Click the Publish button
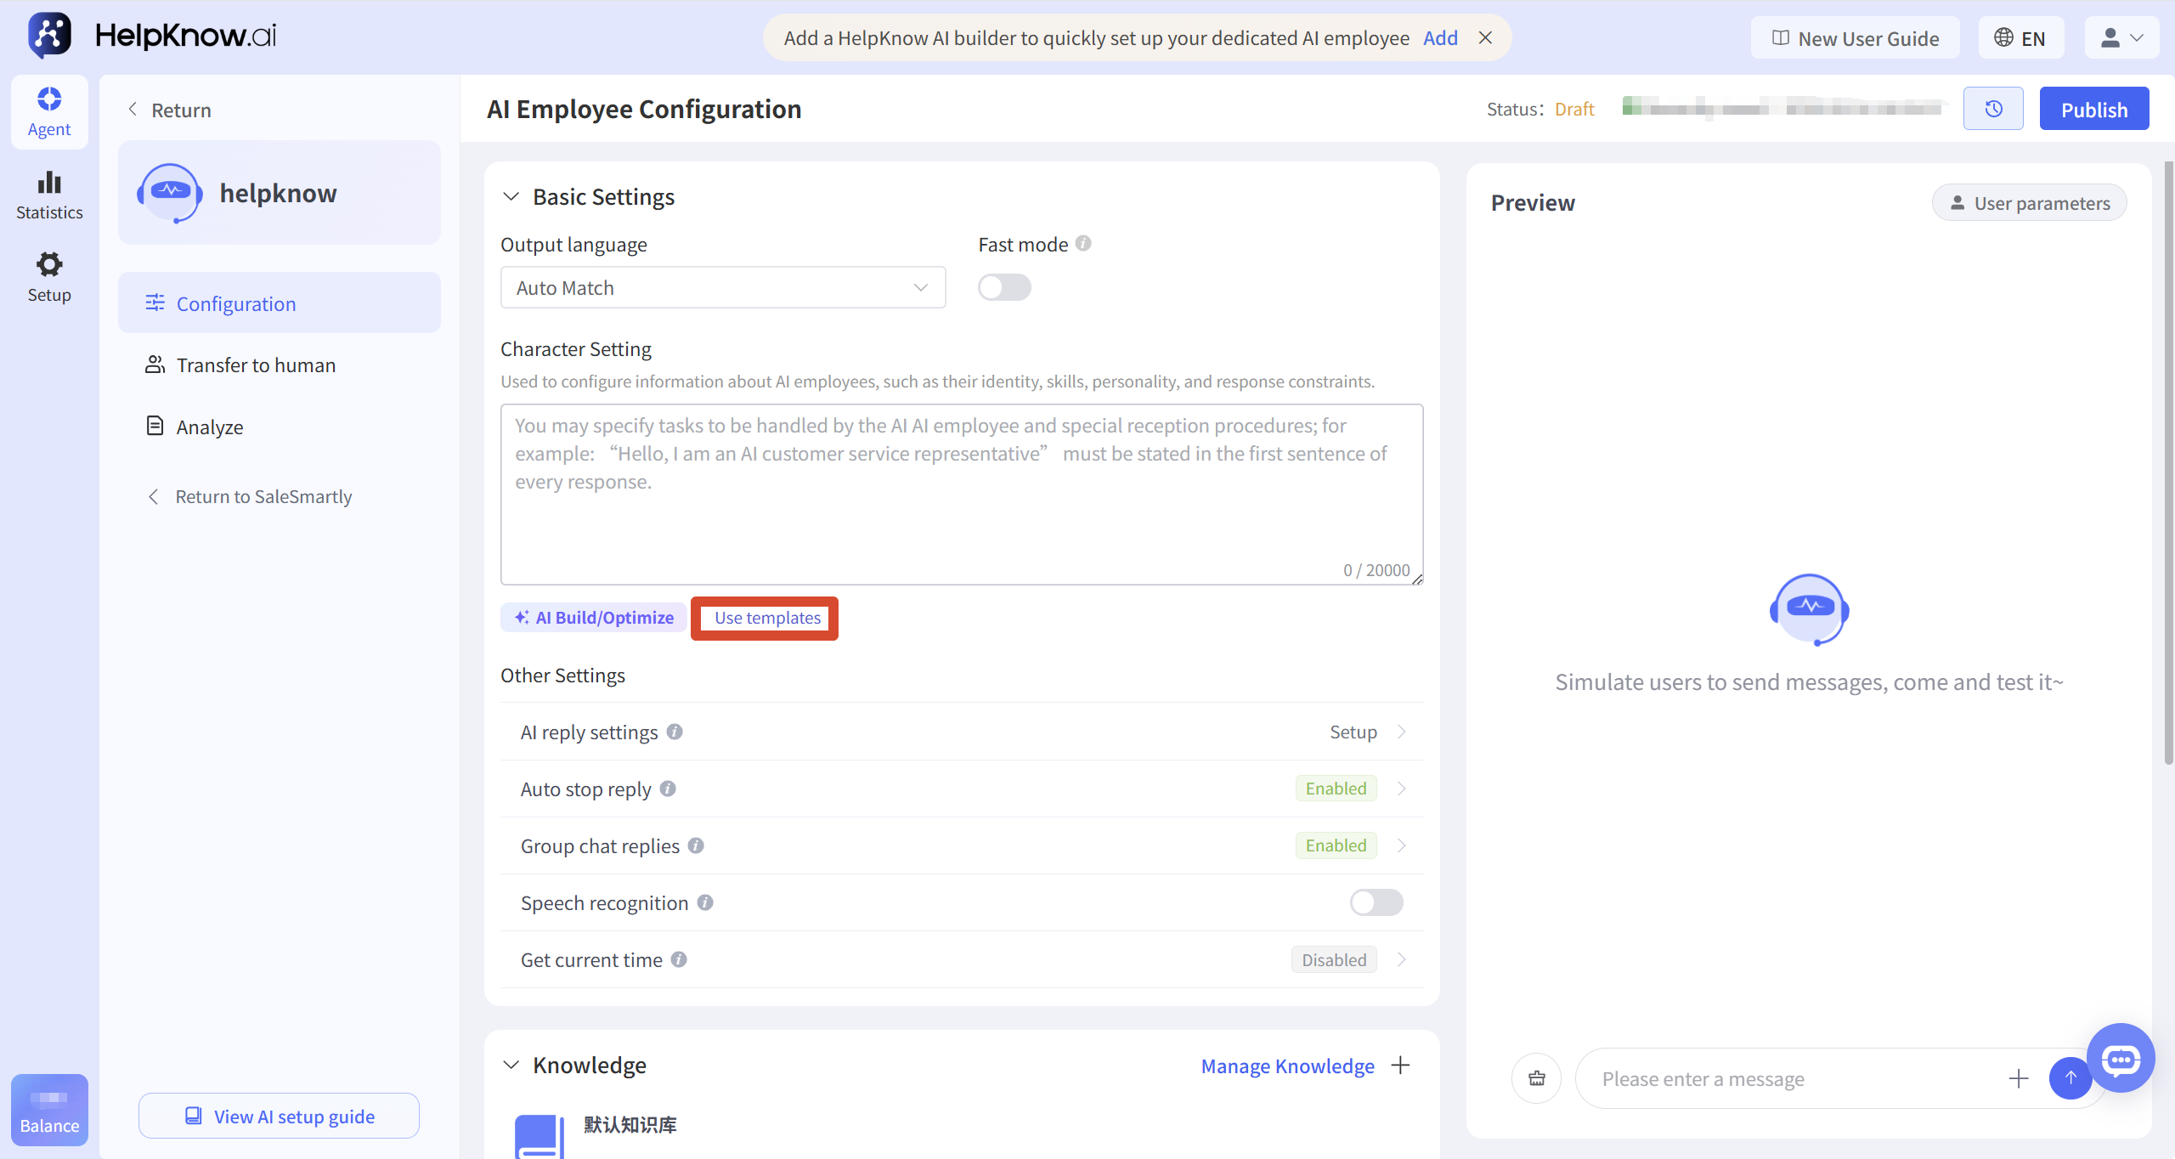Viewport: 2175px width, 1159px height. click(x=2094, y=109)
